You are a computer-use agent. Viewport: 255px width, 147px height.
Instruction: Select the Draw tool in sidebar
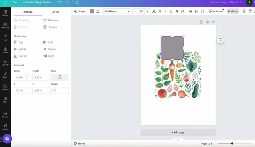click(x=5, y=75)
